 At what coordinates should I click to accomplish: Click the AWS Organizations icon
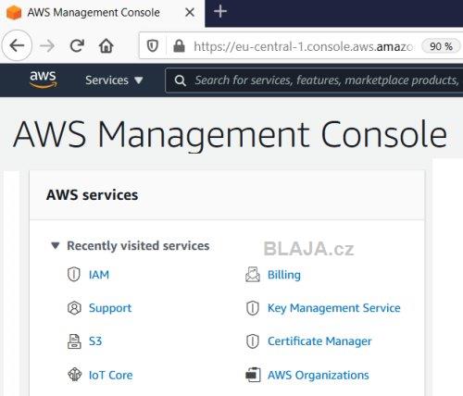pos(253,375)
